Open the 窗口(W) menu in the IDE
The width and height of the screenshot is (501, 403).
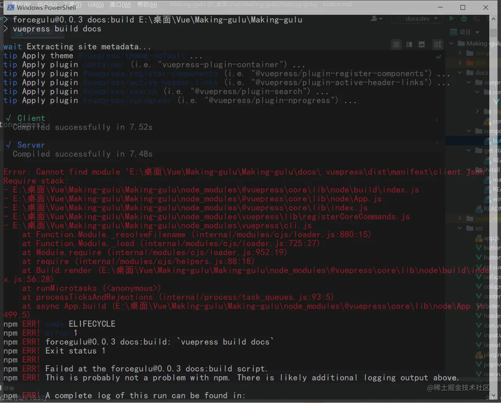click(x=121, y=5)
